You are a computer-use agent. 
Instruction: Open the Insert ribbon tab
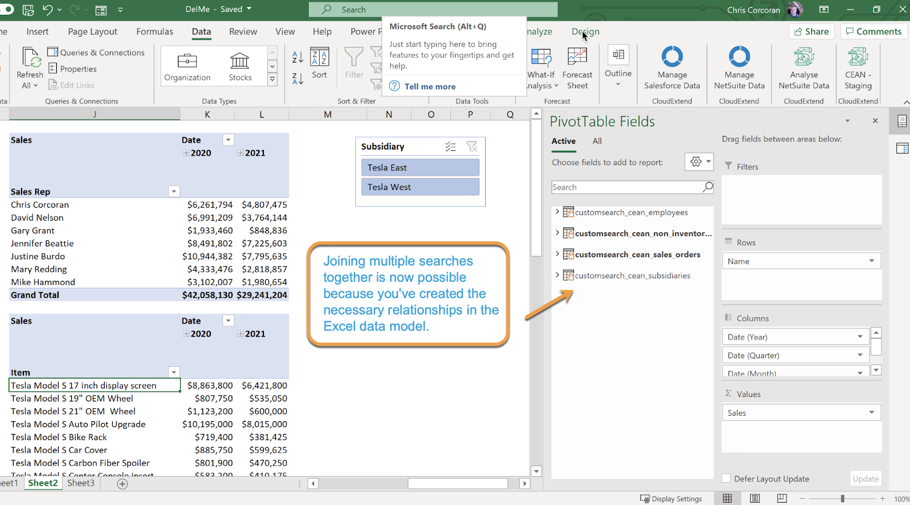(38, 31)
